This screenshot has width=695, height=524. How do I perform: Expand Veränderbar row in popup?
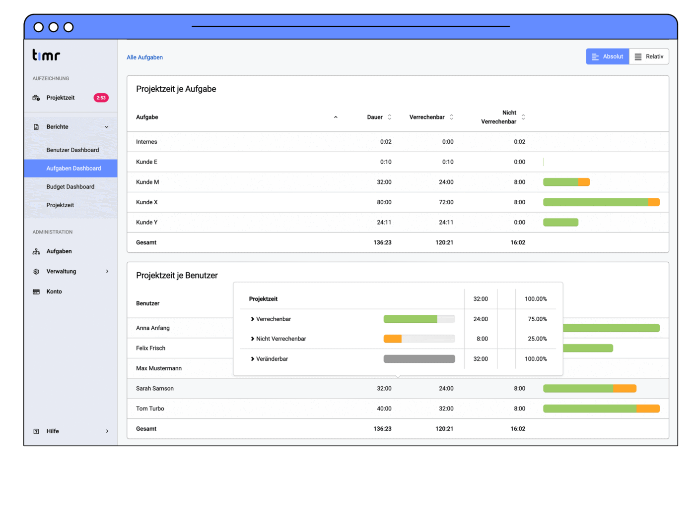[253, 359]
